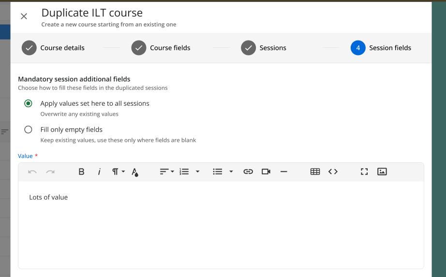Screen dimensions: 446x277
Task: Expand the unordered list style arrow
Action: 231,172
